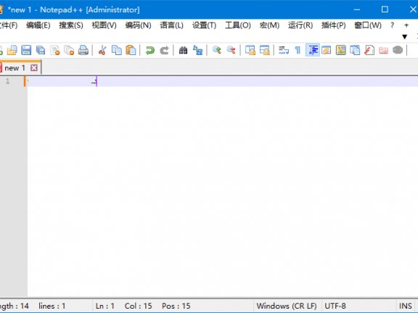
Task: Open the 编码(N) menu
Action: click(x=138, y=25)
